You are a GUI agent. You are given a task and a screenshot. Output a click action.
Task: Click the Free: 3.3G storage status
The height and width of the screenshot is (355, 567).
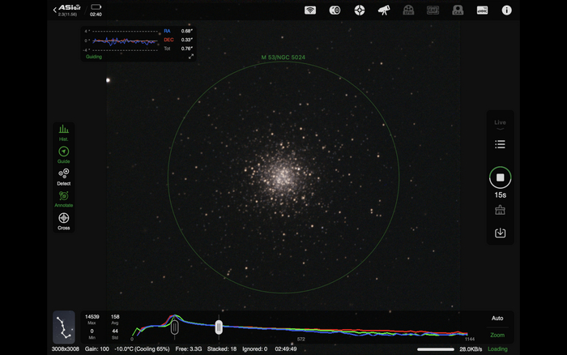[189, 349]
